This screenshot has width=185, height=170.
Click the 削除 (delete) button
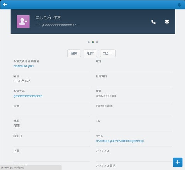pos(90,53)
